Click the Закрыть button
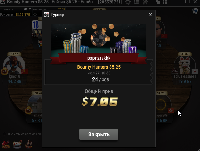The height and width of the screenshot is (151, 200). pos(99,134)
